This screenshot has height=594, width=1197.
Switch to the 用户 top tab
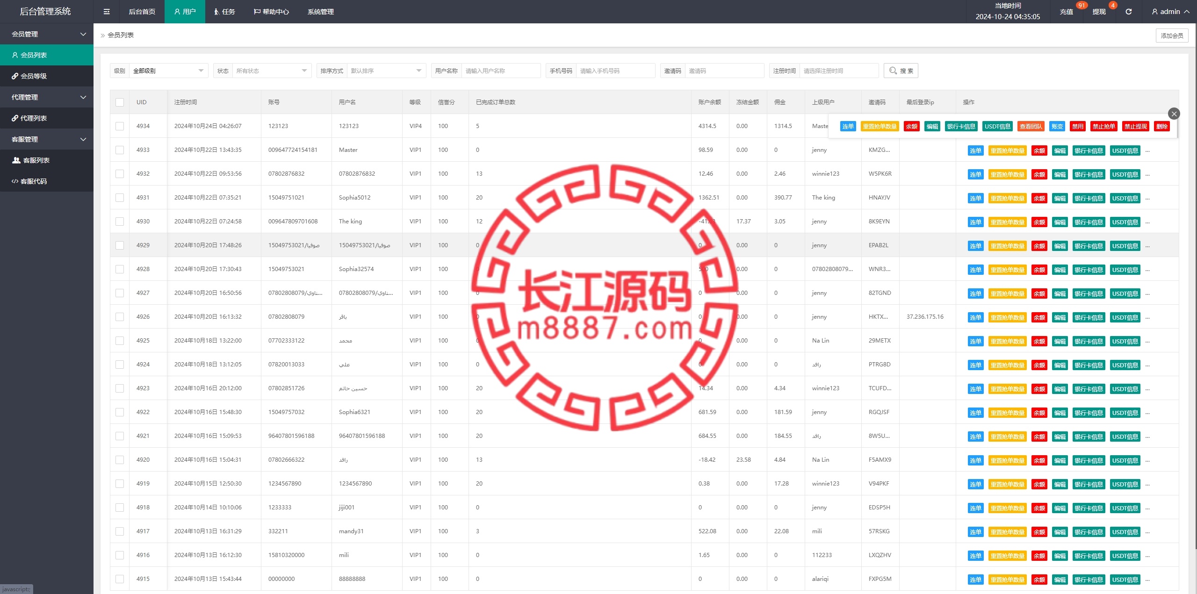[185, 12]
